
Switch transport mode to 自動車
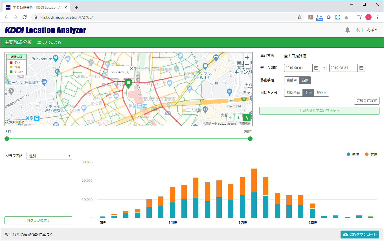(292, 80)
